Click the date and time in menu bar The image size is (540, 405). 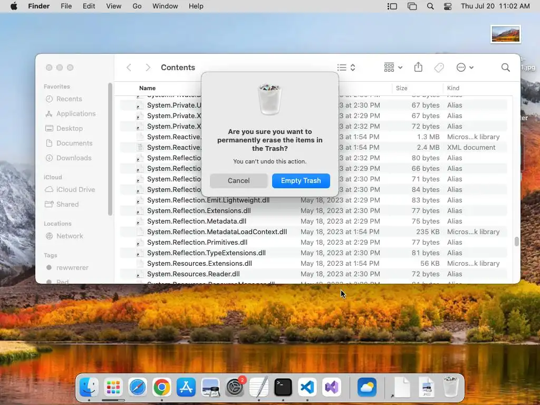click(x=495, y=6)
